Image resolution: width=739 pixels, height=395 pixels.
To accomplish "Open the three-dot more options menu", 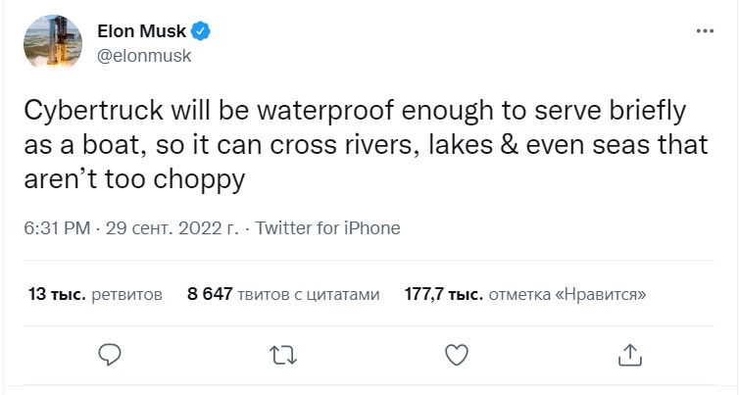I will click(x=705, y=31).
